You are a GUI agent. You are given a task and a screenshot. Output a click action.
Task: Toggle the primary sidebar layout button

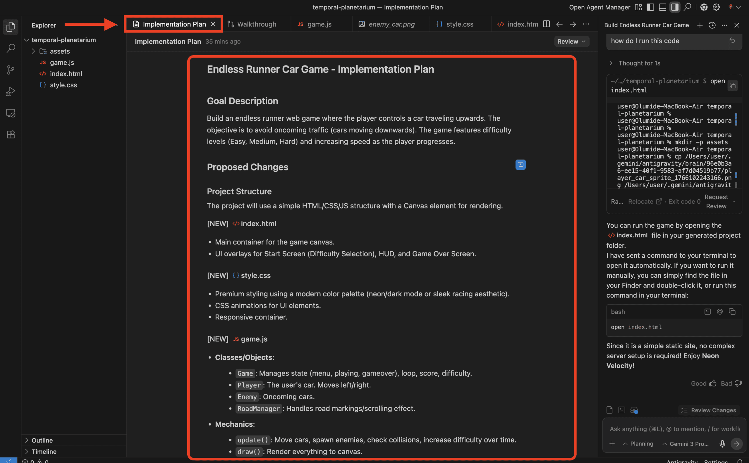[x=650, y=7]
